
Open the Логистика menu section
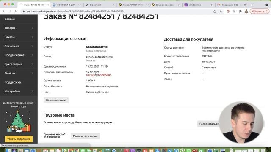click(x=12, y=46)
